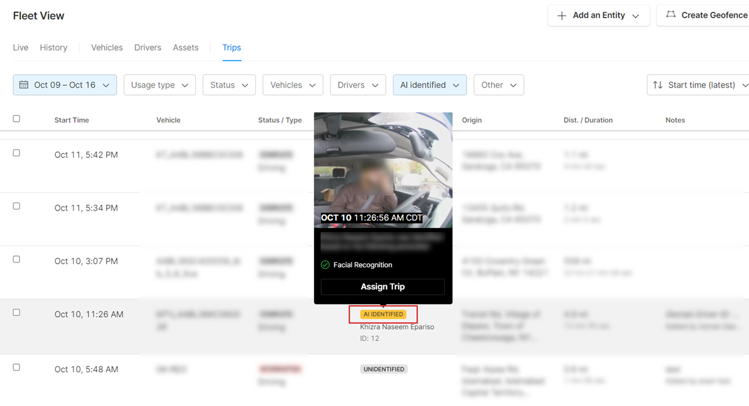Select all trips with header checkbox
Screen dimensions: 749x406
click(x=16, y=118)
